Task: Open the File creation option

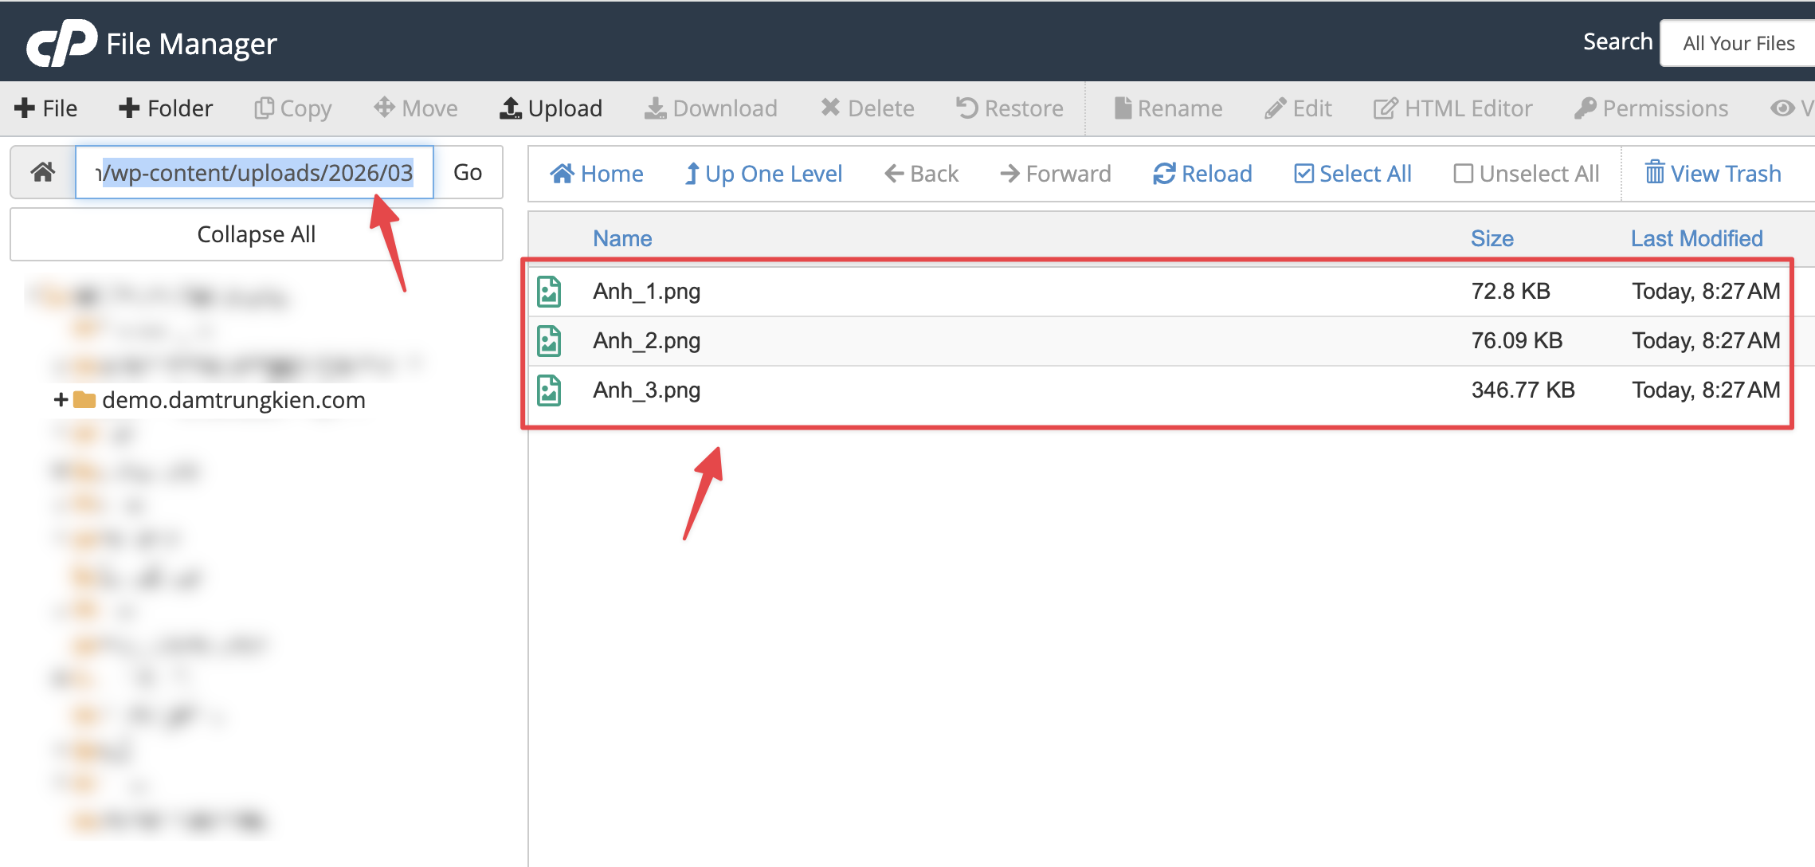Action: 45,108
